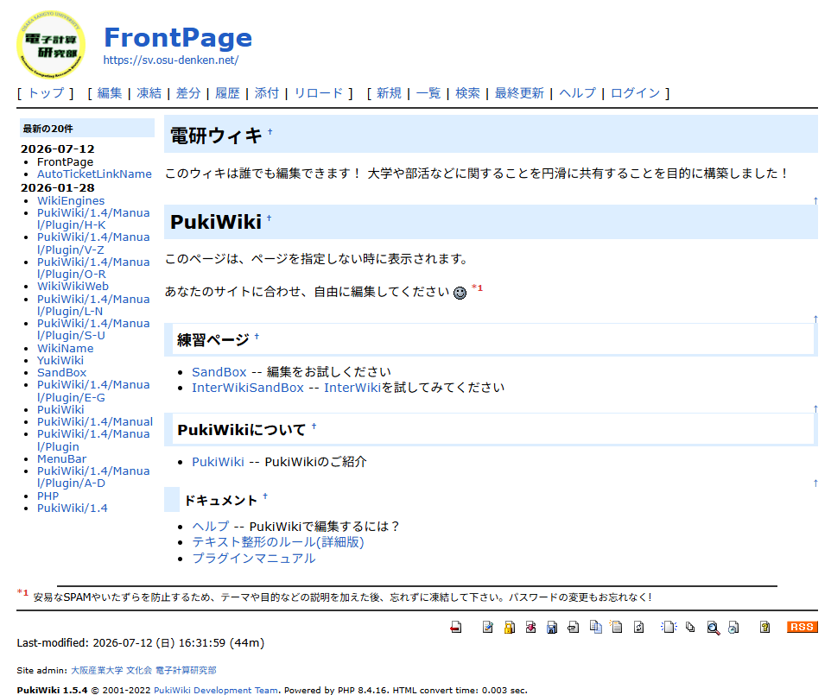Click PukiWiki Development Team footer link
This screenshot has width=831, height=695.
point(216,690)
